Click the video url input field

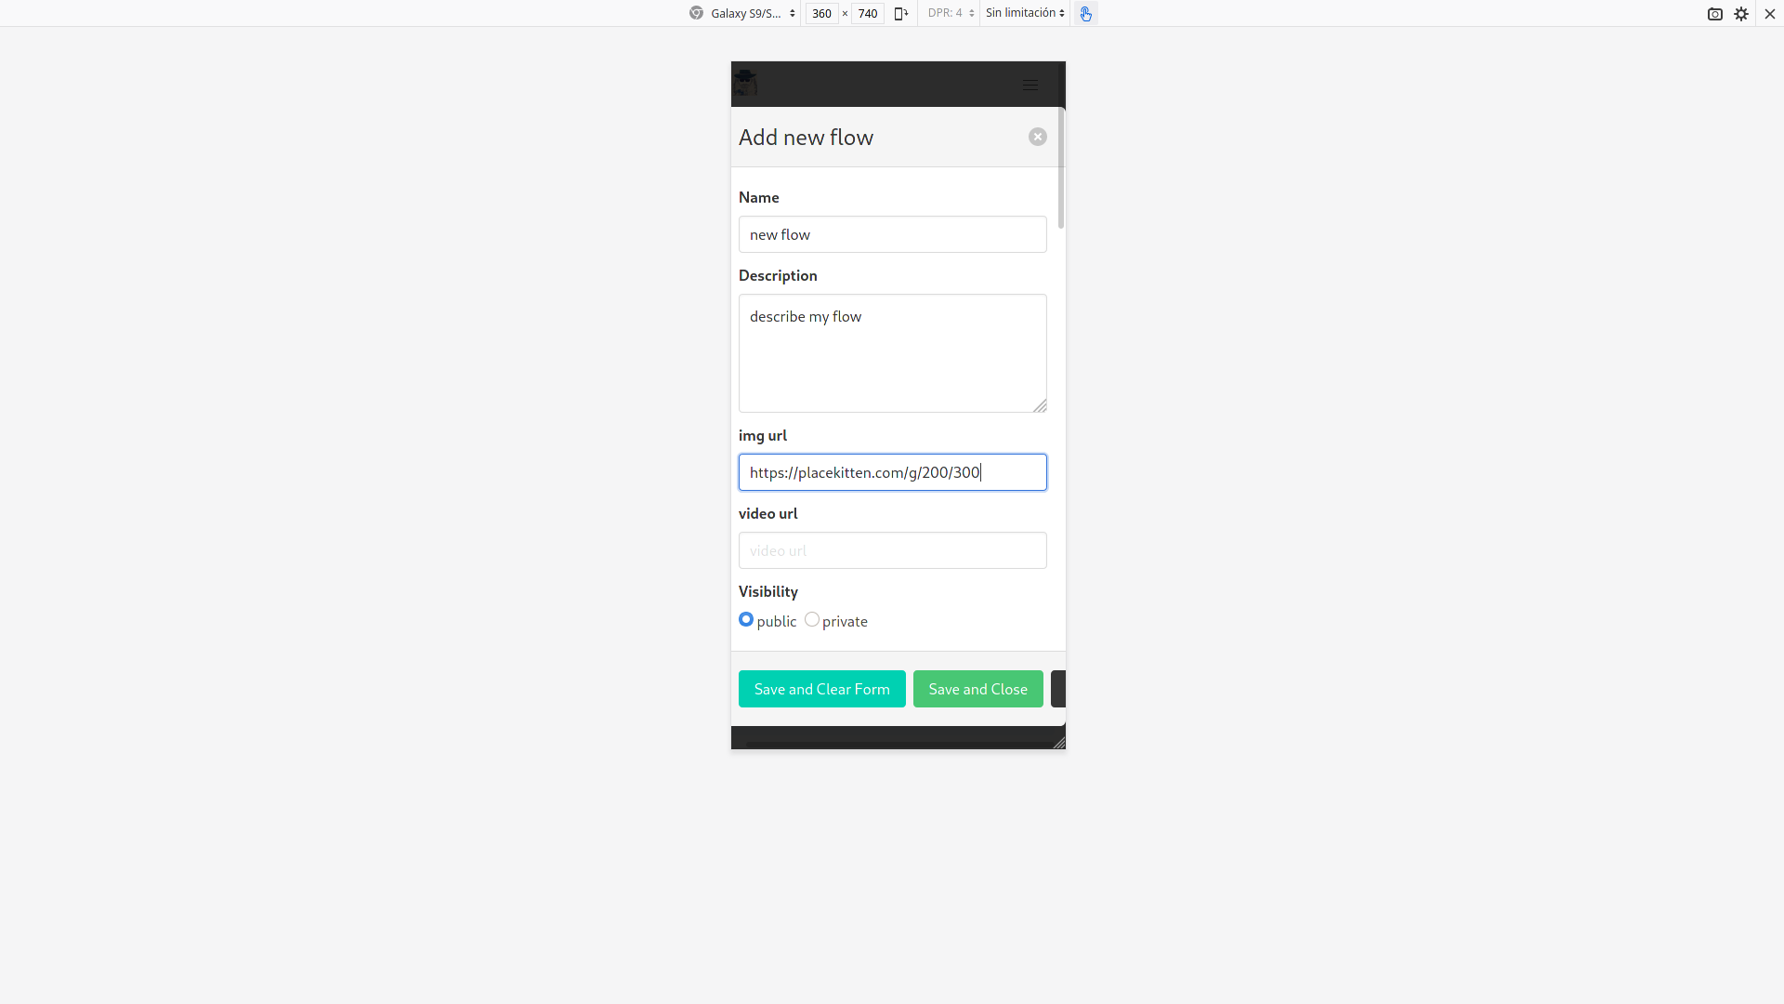(892, 550)
